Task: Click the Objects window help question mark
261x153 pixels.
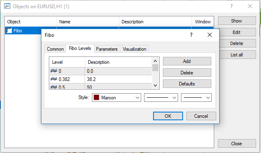Action: click(x=231, y=6)
